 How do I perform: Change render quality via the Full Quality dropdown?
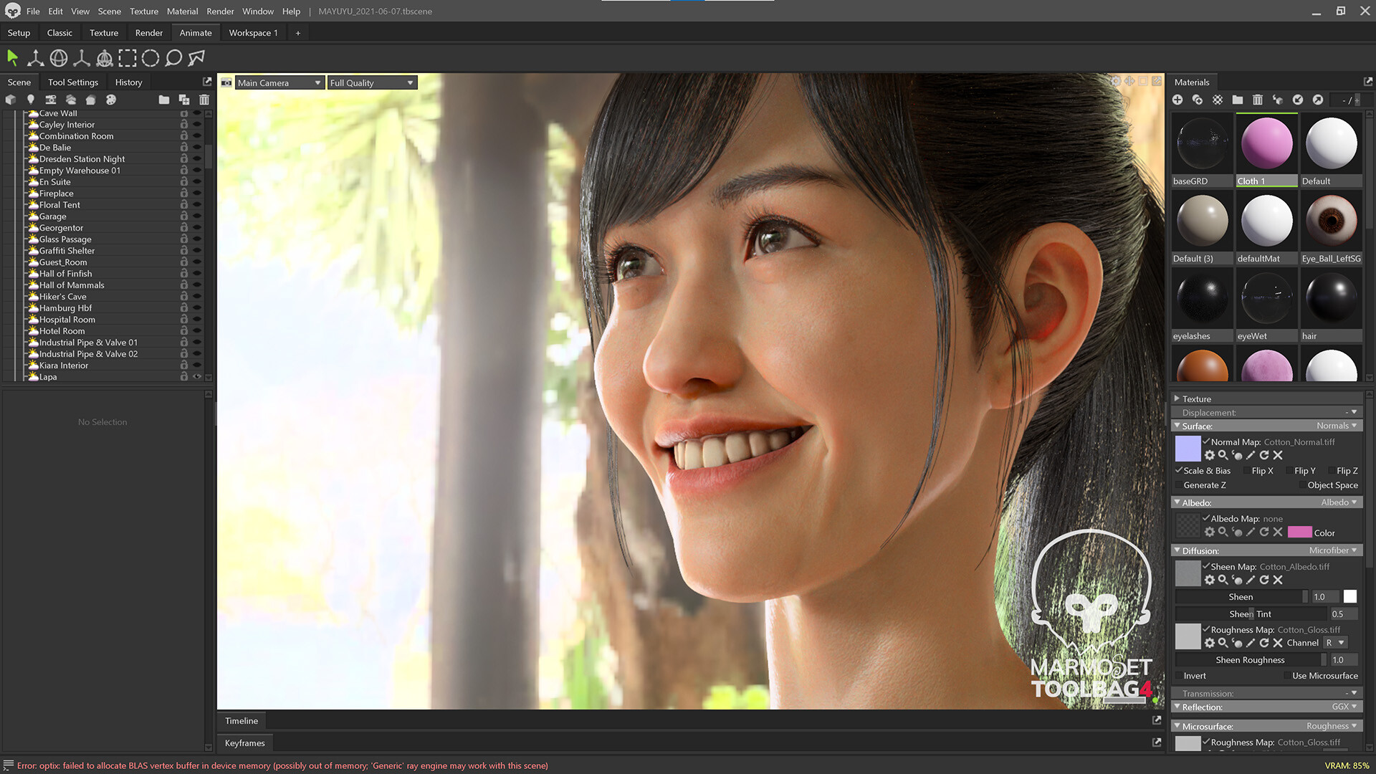(371, 82)
